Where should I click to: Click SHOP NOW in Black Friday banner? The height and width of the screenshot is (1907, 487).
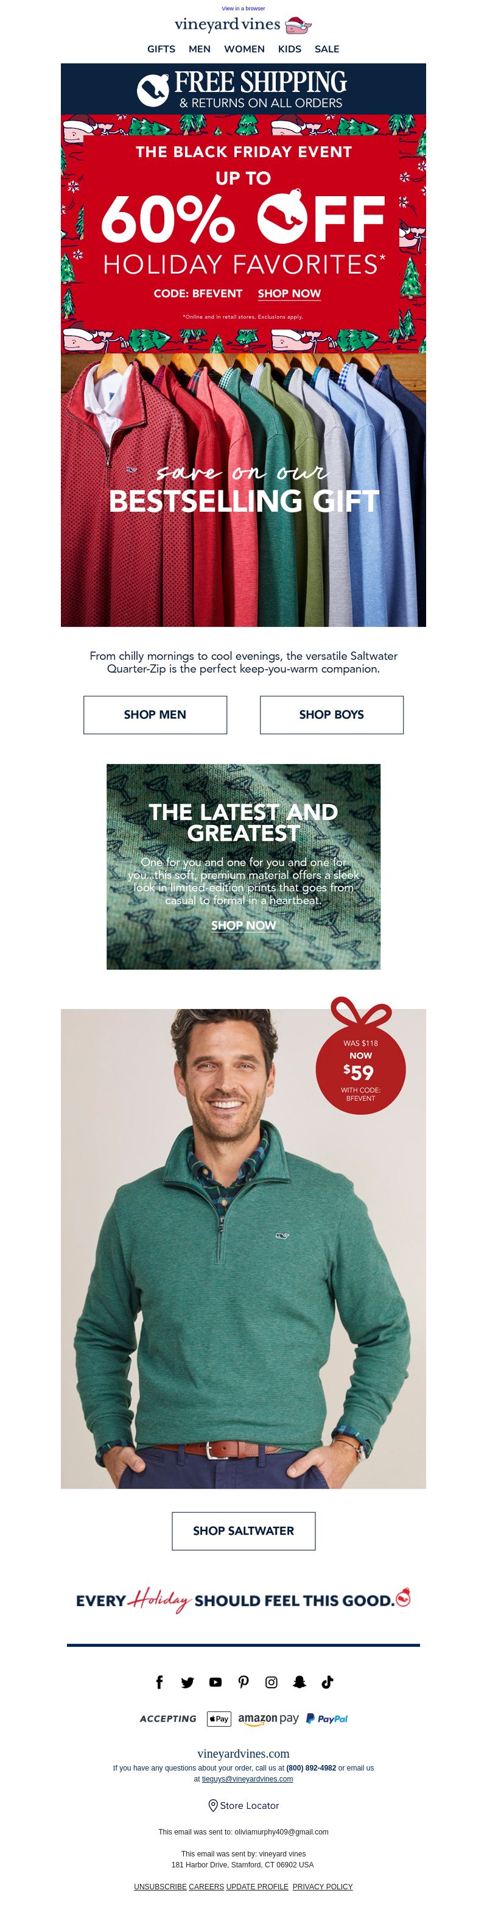(289, 293)
